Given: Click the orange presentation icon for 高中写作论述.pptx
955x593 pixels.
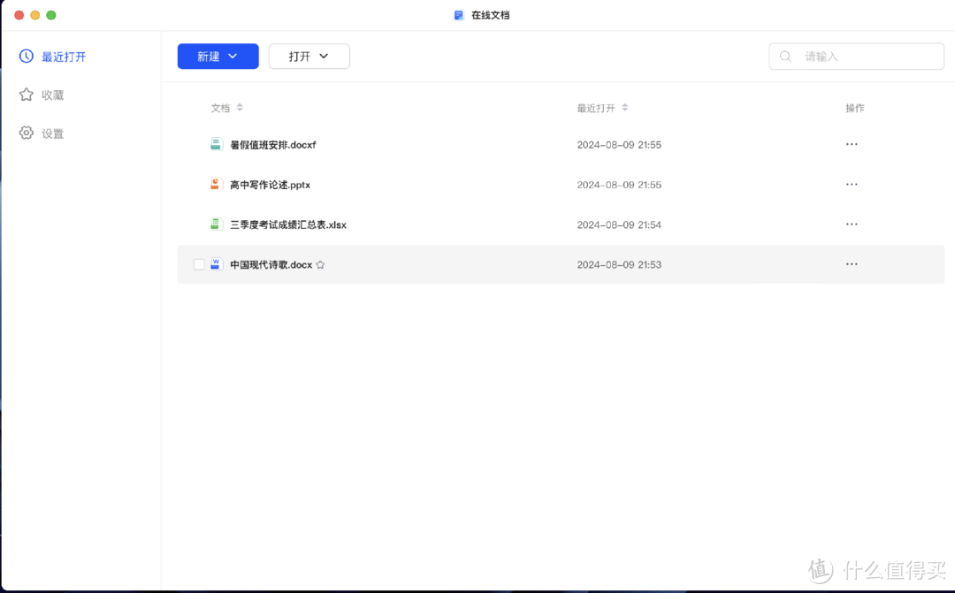Looking at the screenshot, I should 215,184.
